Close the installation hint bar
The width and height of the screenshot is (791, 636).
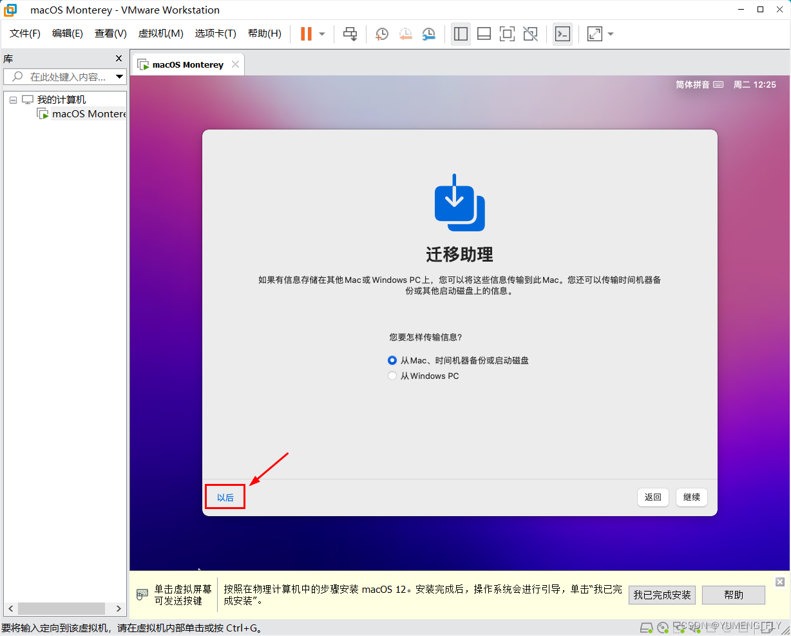779,582
